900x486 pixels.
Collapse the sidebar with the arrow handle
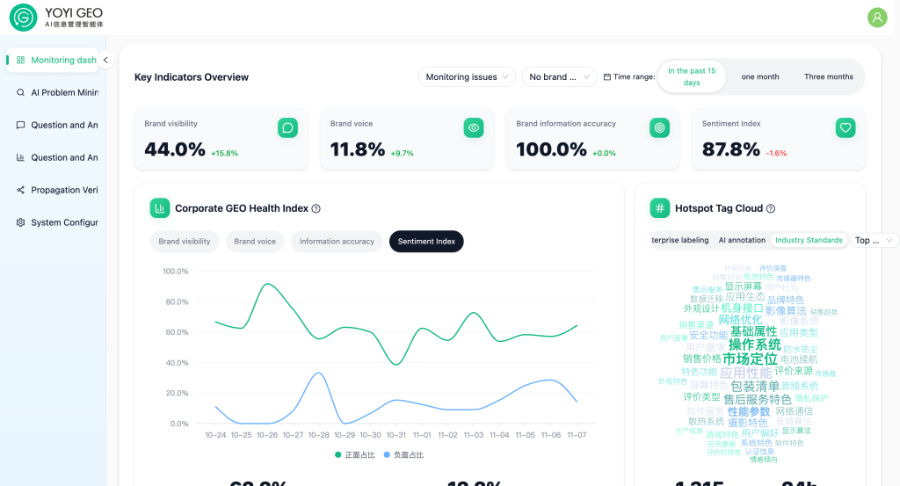[105, 60]
